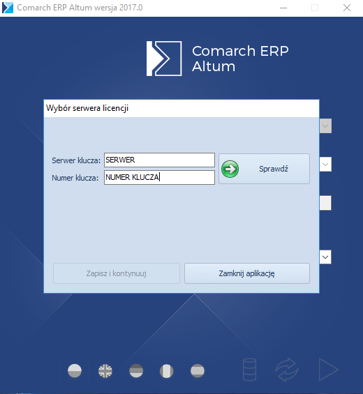363x394 pixels.
Task: Select the Spanish flag language icon
Action: pos(198,370)
